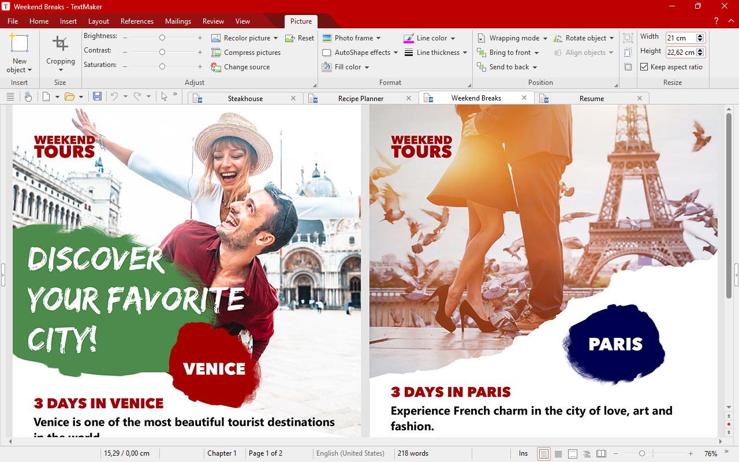Click the Send to back icon

[x=482, y=67]
